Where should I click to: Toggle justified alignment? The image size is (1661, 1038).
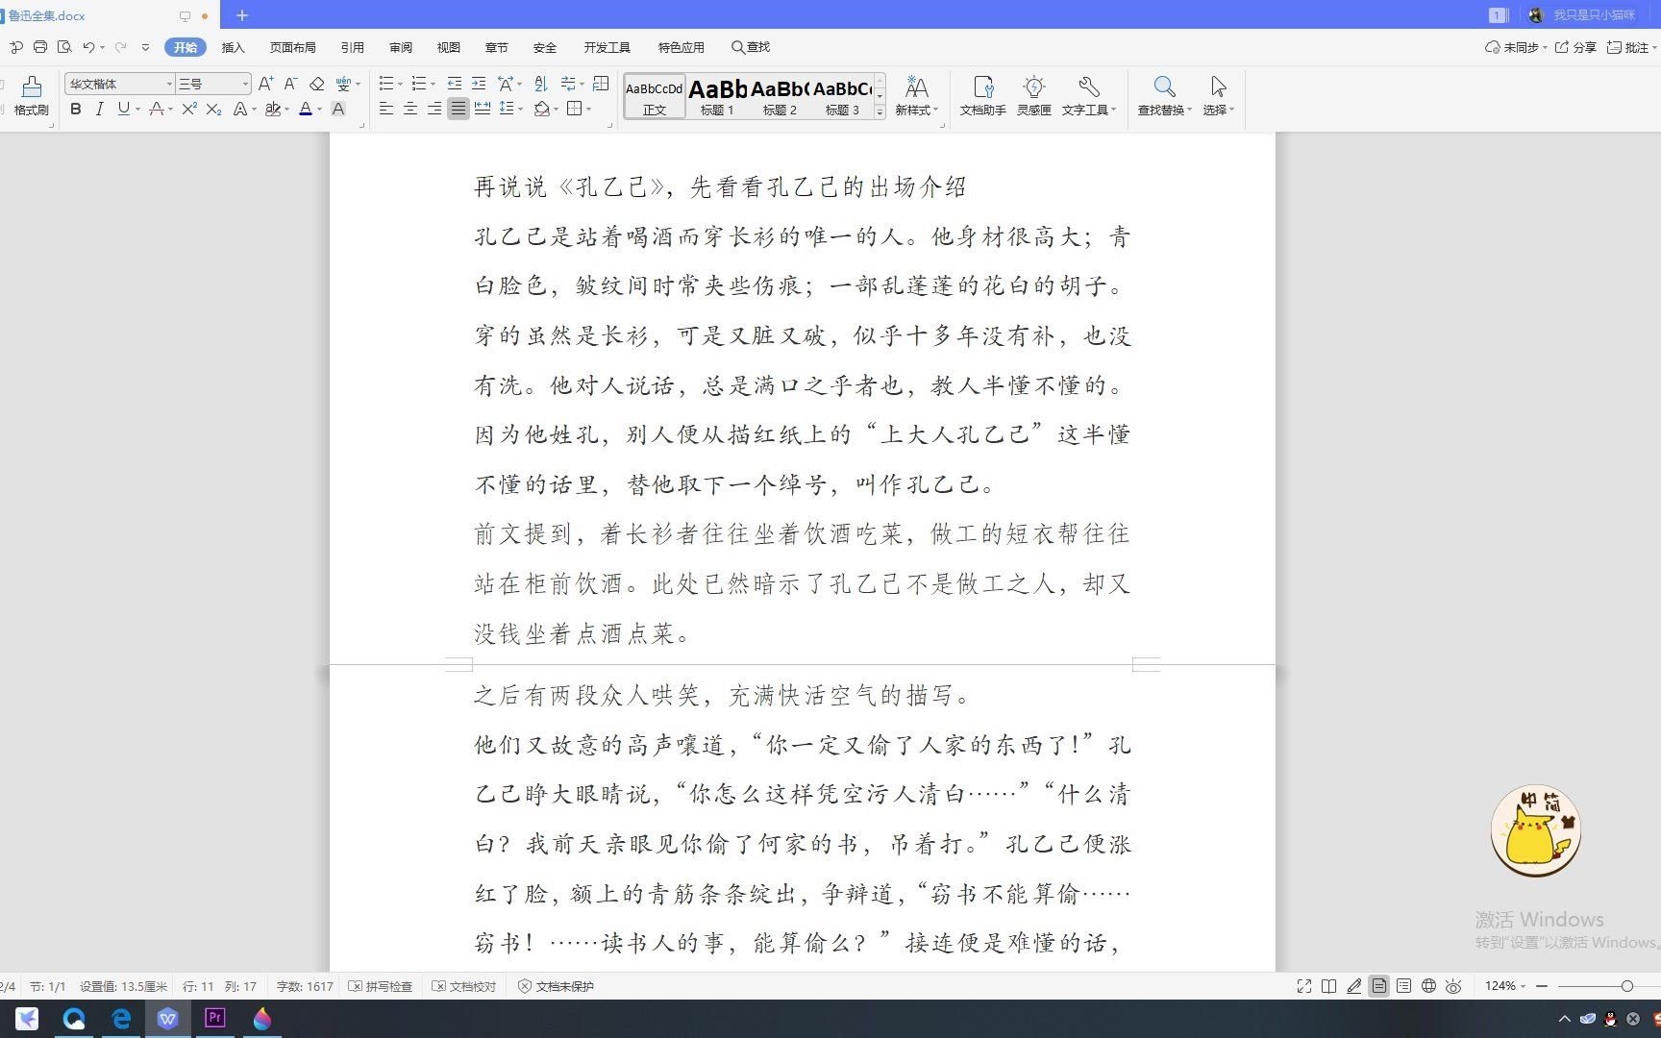459,109
